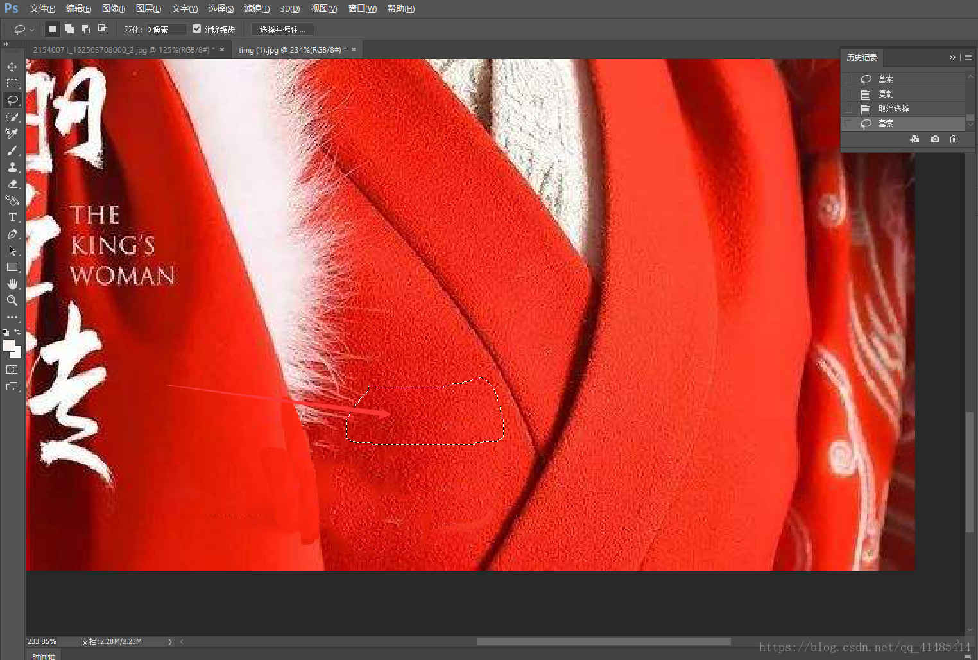Open the status bar info arrow menu
978x660 pixels.
170,641
